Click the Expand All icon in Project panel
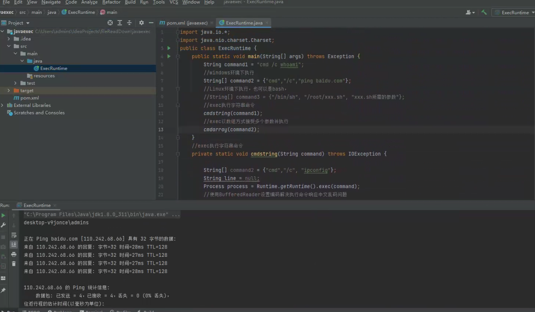 pos(120,23)
